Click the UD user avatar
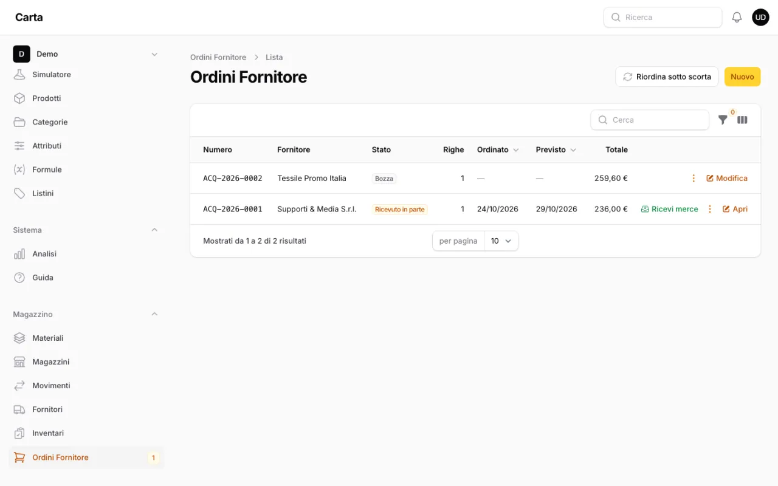The image size is (778, 486). pos(760,18)
